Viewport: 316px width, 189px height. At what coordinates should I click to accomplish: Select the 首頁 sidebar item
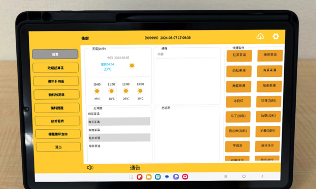pyautogui.click(x=55, y=54)
